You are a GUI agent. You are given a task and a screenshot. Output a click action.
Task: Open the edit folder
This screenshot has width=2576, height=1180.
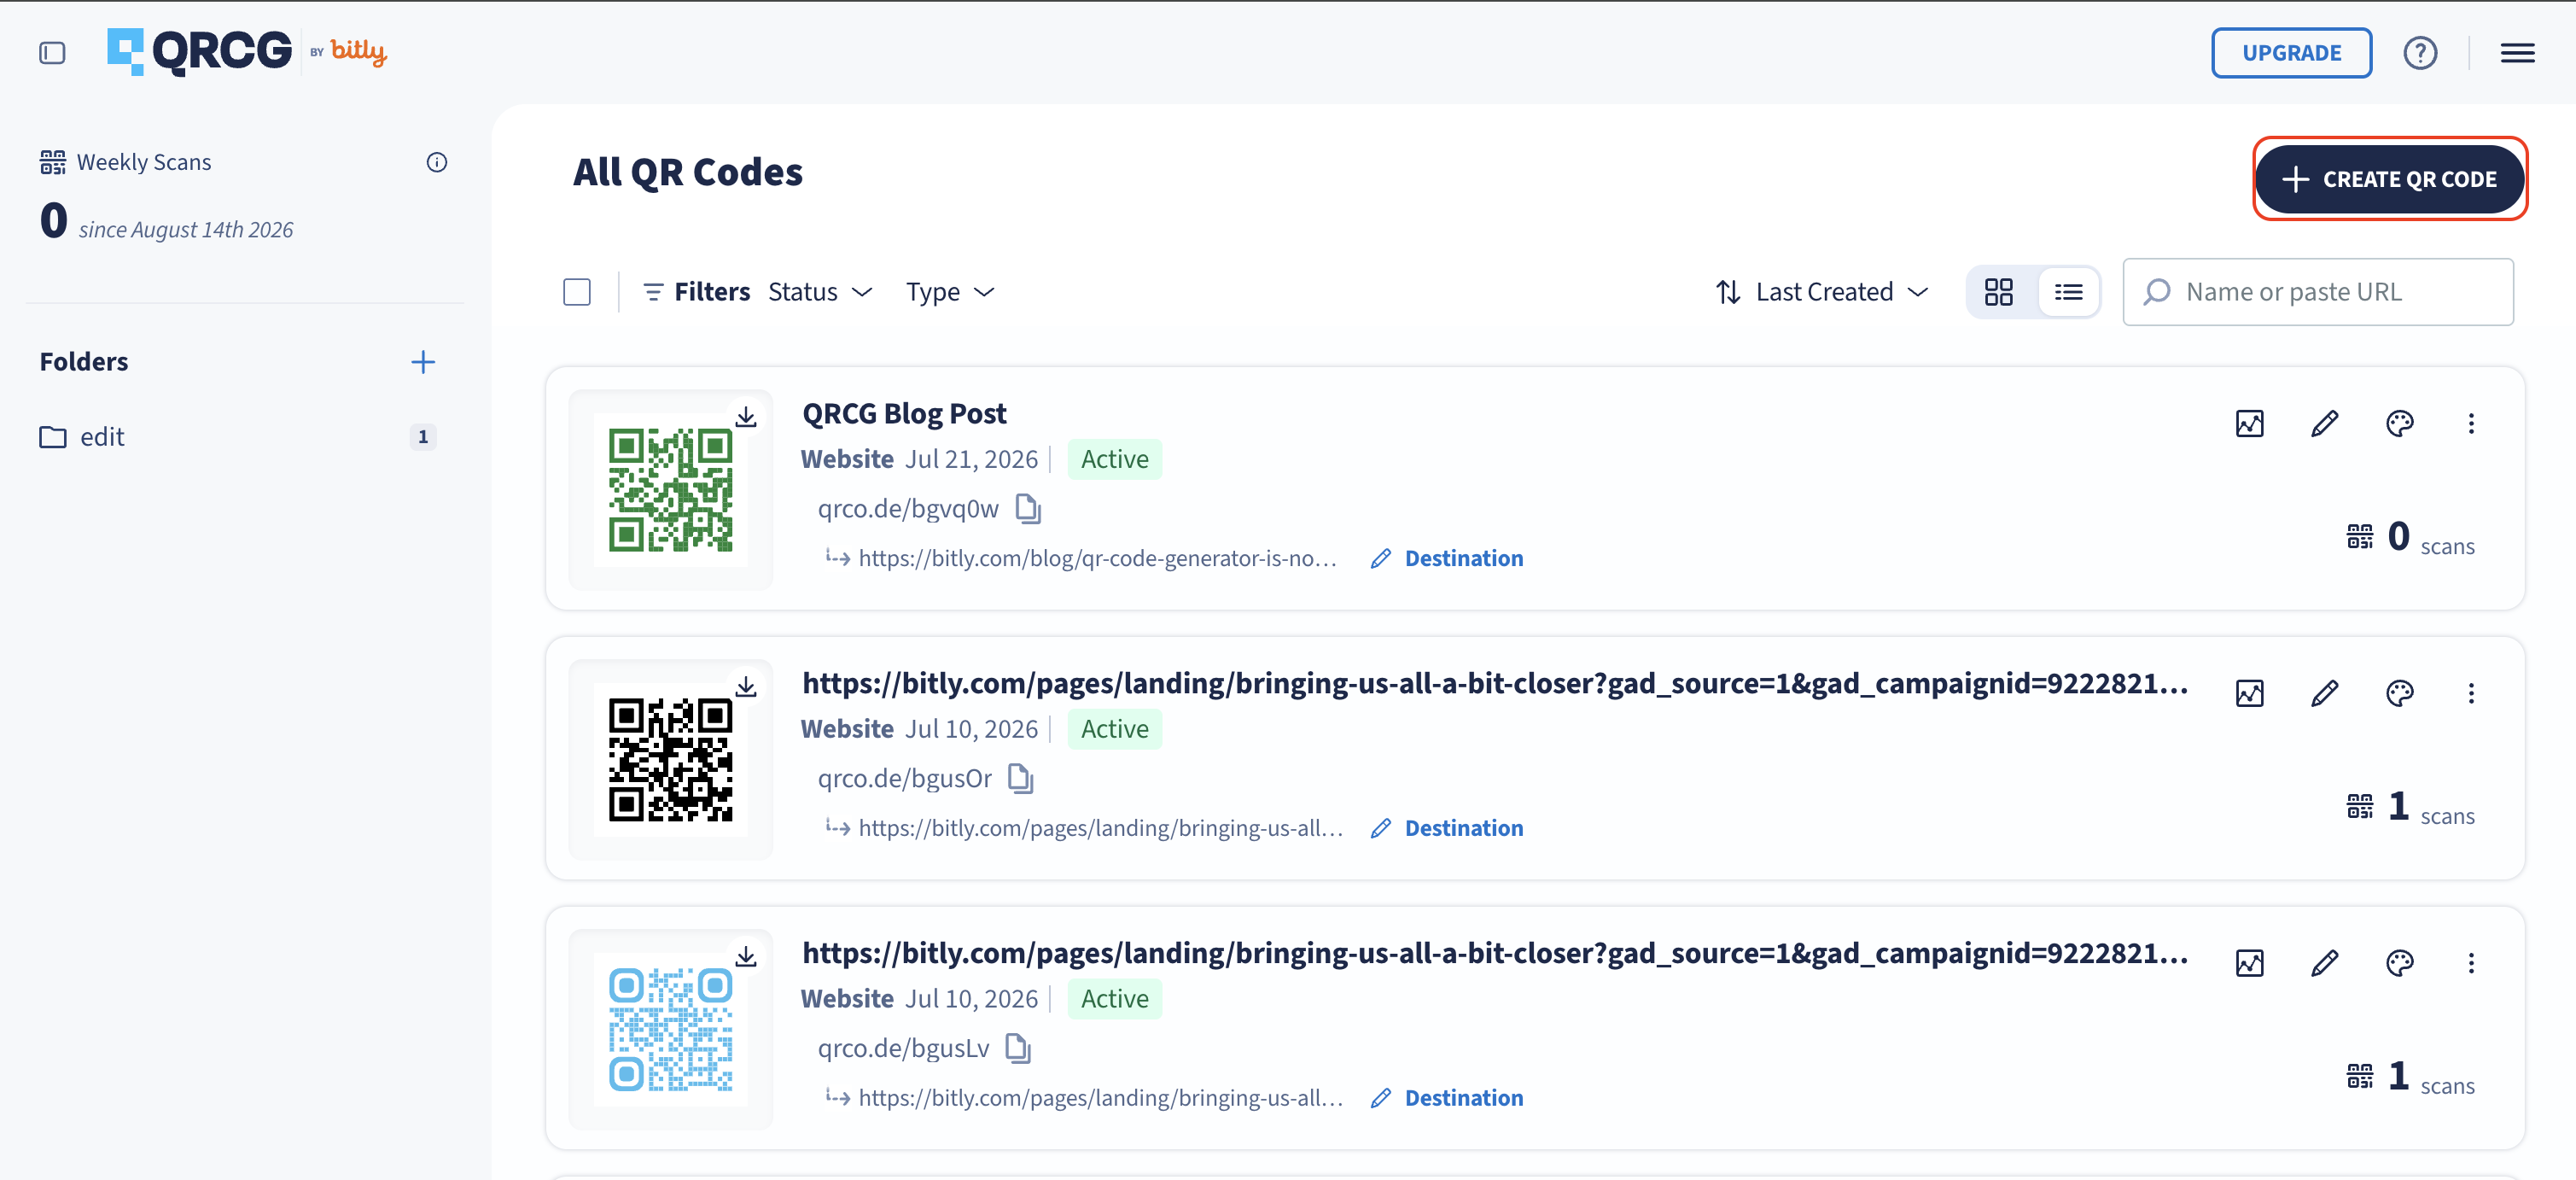(237, 437)
